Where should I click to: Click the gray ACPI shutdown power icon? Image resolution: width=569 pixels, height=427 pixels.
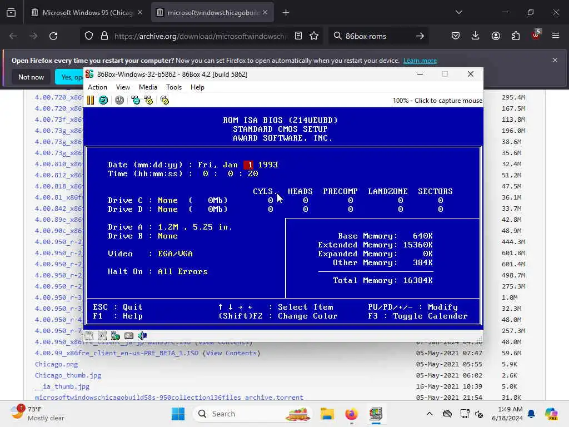[x=119, y=100]
